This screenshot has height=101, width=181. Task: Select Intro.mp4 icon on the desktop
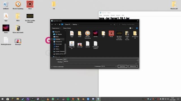coord(18,42)
